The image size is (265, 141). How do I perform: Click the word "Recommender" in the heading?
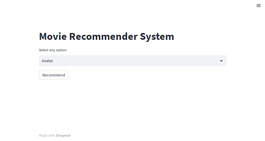[103, 36]
